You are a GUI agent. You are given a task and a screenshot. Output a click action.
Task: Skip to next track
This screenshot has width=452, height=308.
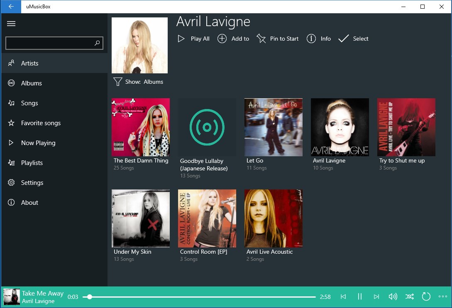click(x=376, y=296)
